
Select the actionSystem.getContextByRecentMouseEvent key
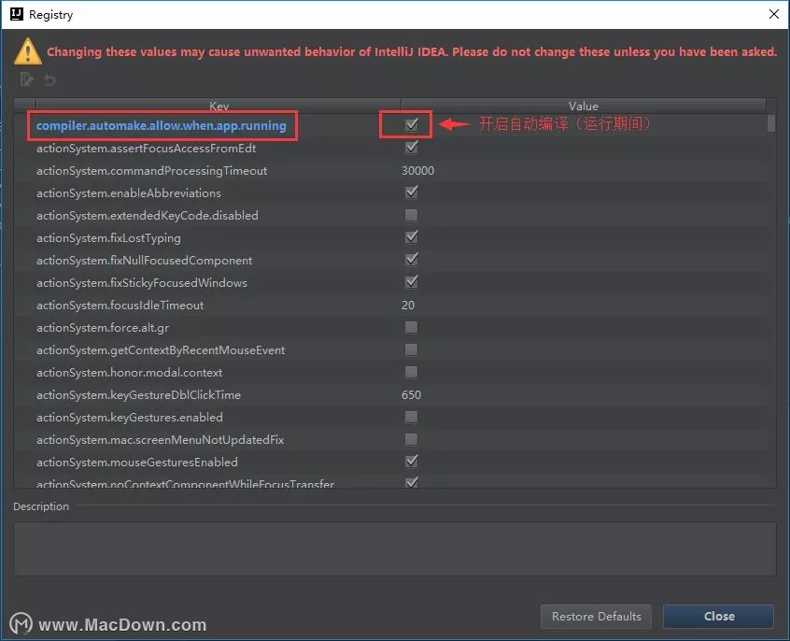click(x=161, y=350)
